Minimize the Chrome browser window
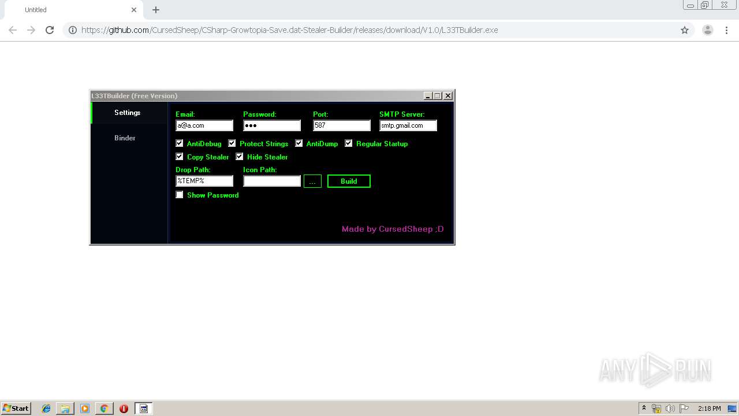 pos(691,5)
